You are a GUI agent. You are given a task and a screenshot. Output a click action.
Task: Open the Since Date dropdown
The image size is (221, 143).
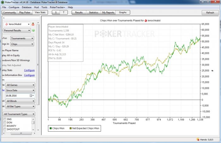pos(20,90)
